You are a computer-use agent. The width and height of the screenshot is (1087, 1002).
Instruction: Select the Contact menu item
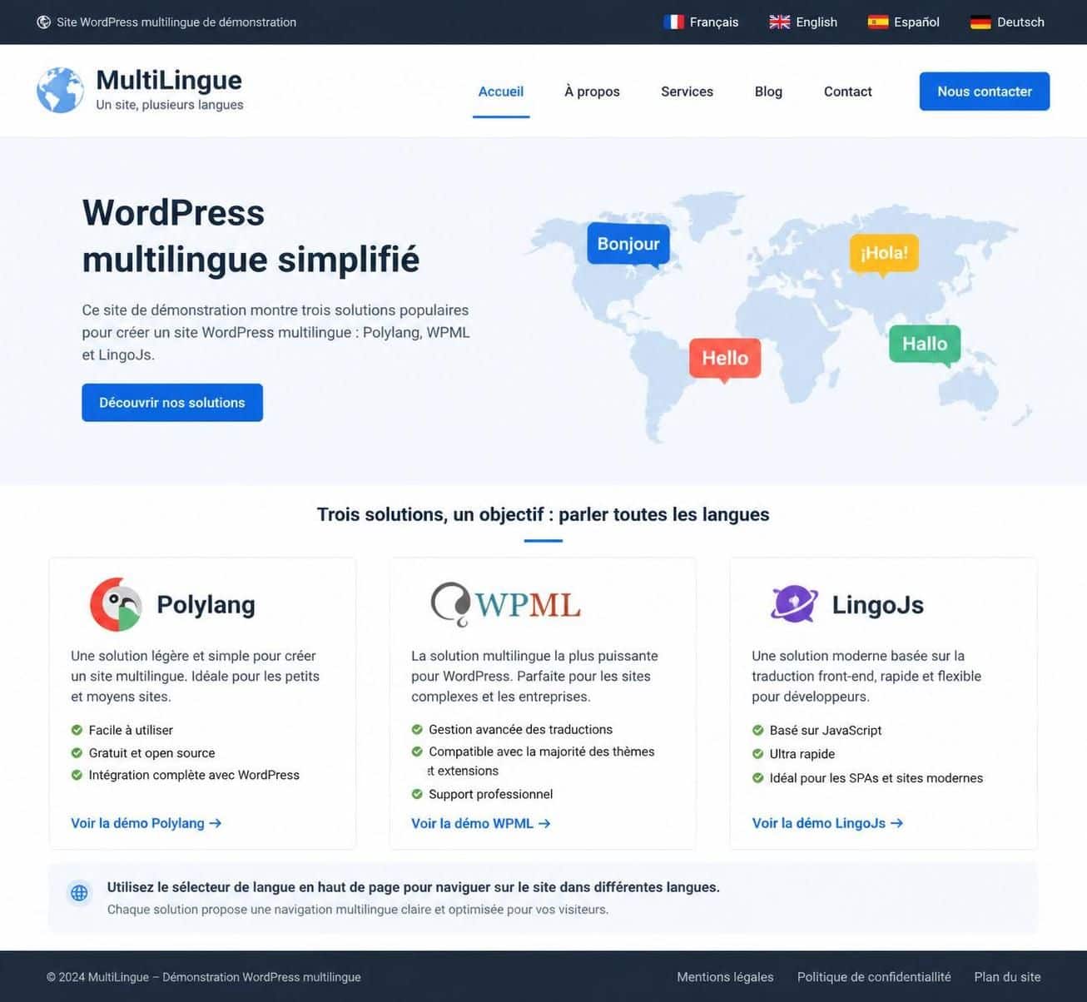click(848, 92)
